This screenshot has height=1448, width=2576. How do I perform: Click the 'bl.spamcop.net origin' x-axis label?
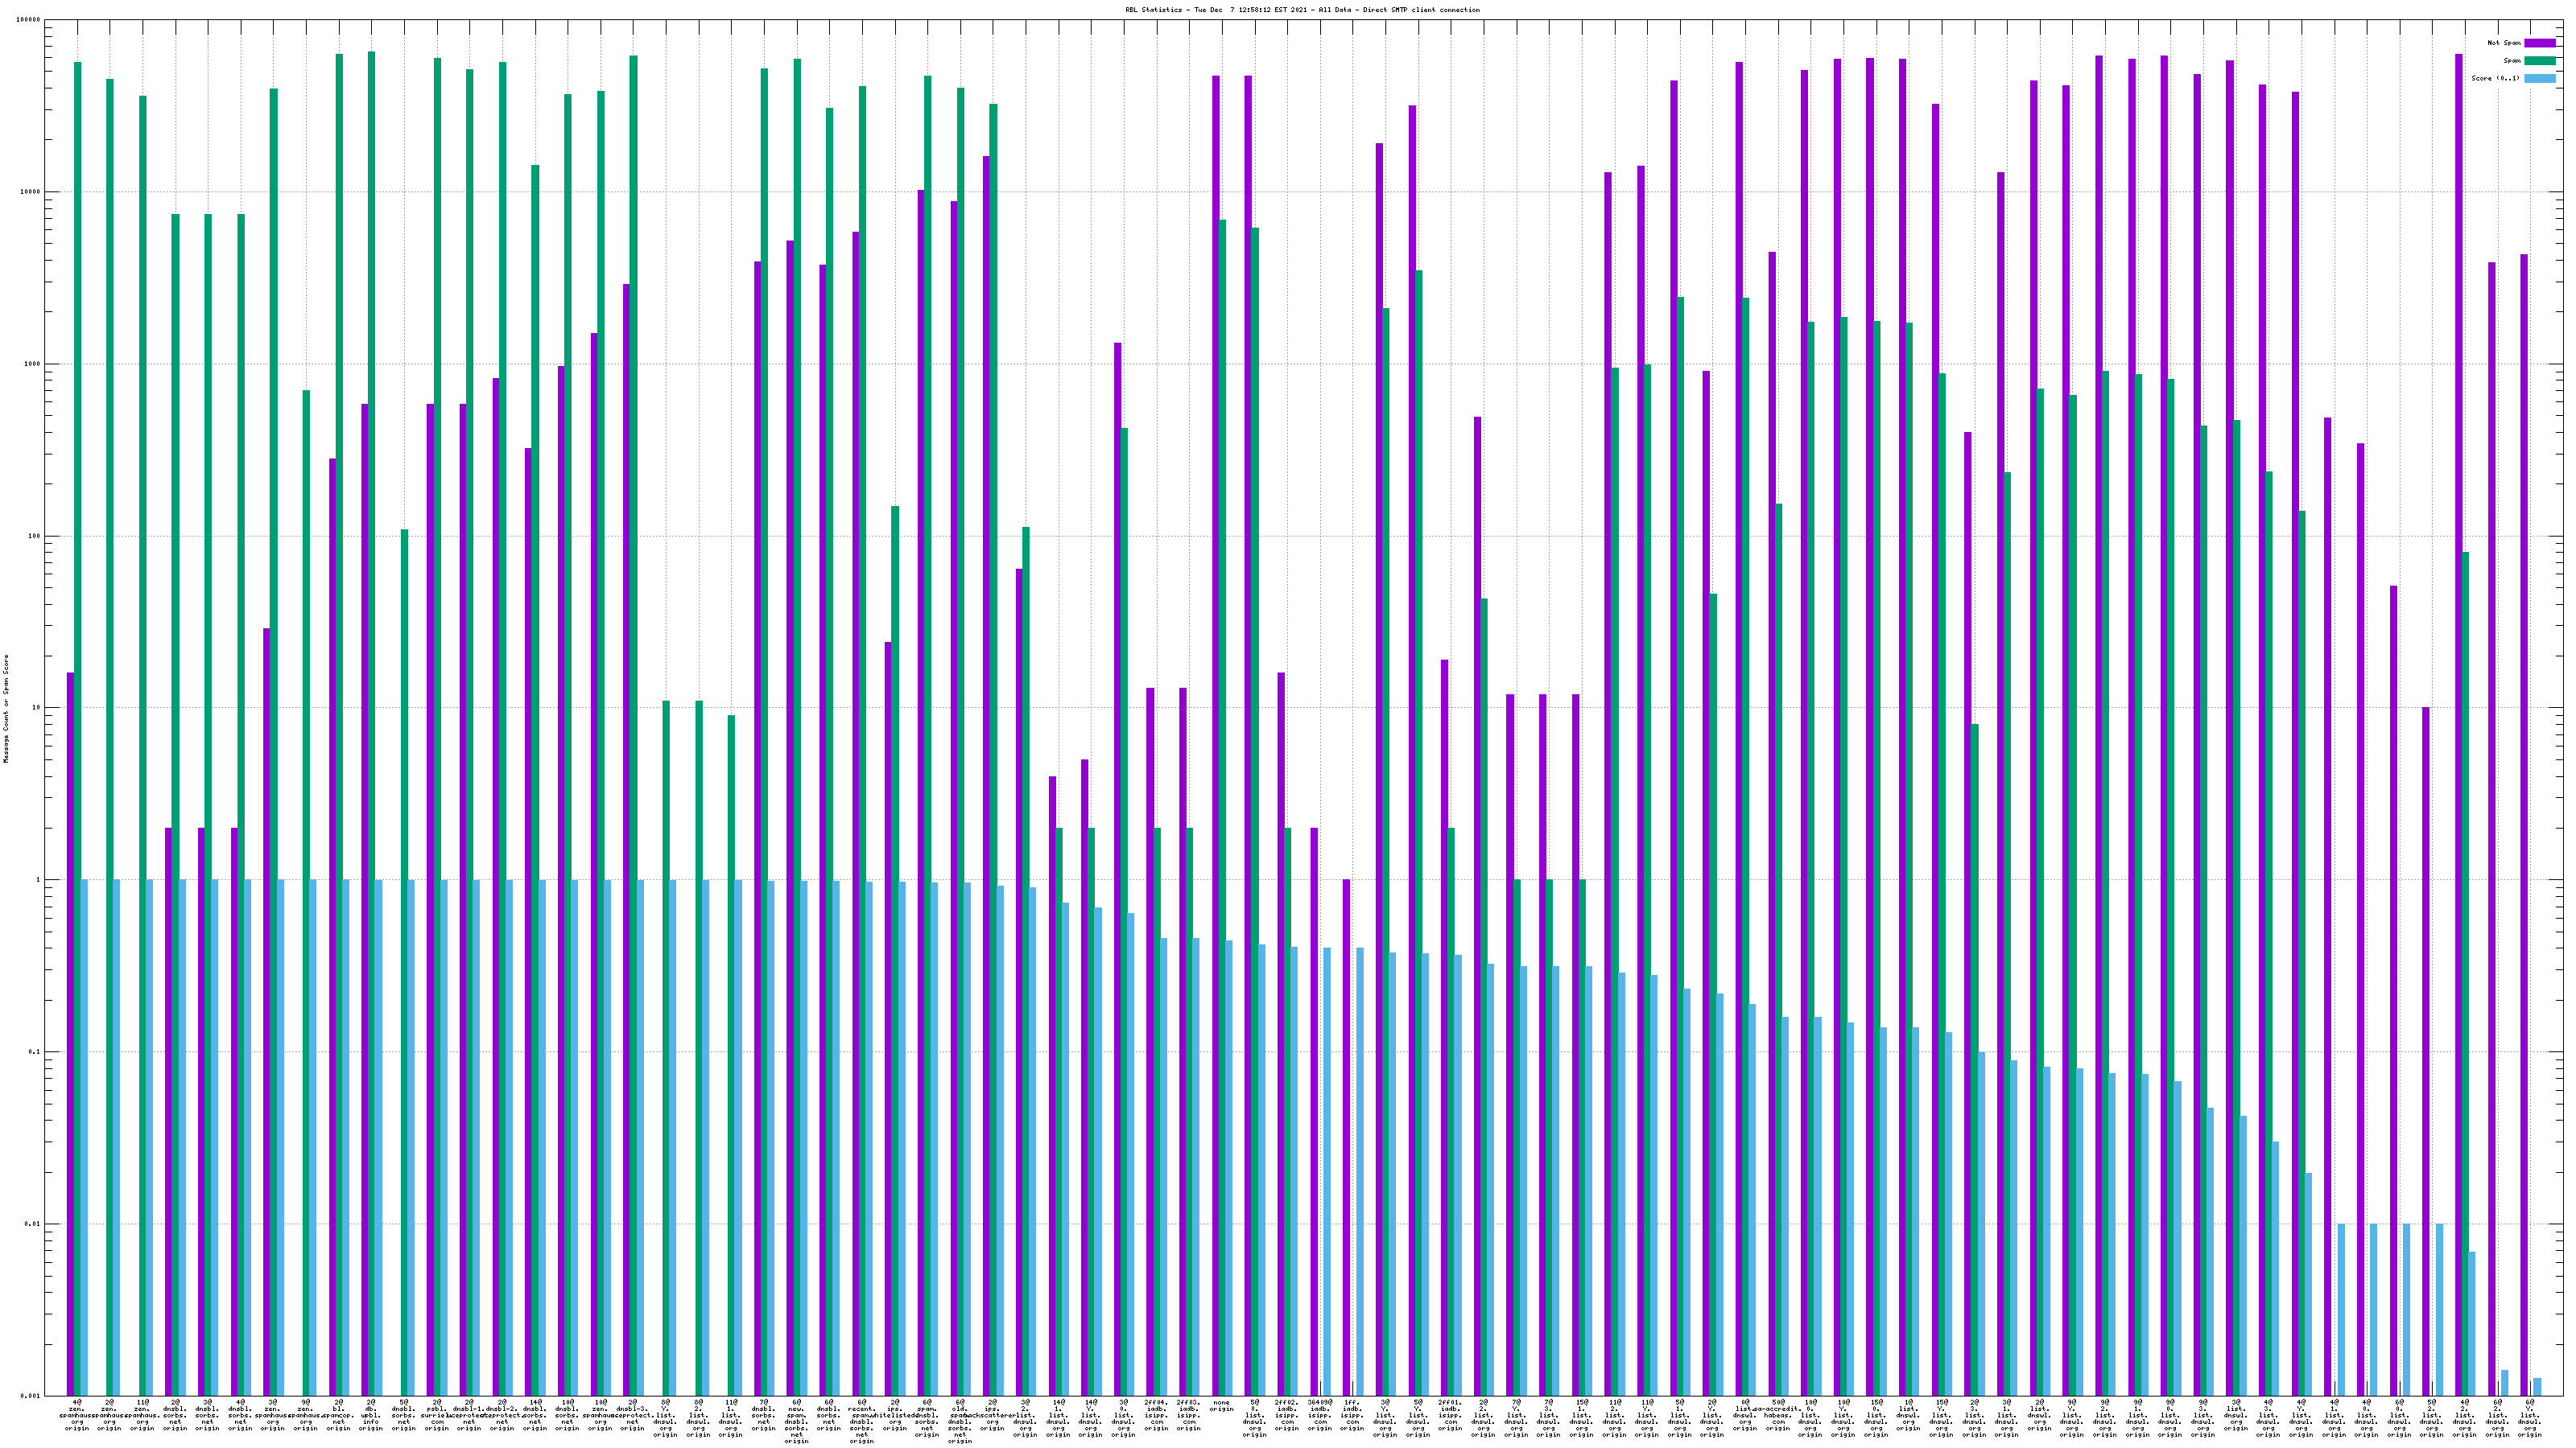[338, 1415]
